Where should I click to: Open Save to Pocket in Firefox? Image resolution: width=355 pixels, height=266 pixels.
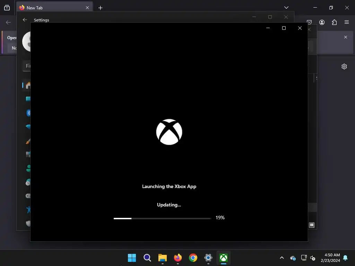click(309, 22)
